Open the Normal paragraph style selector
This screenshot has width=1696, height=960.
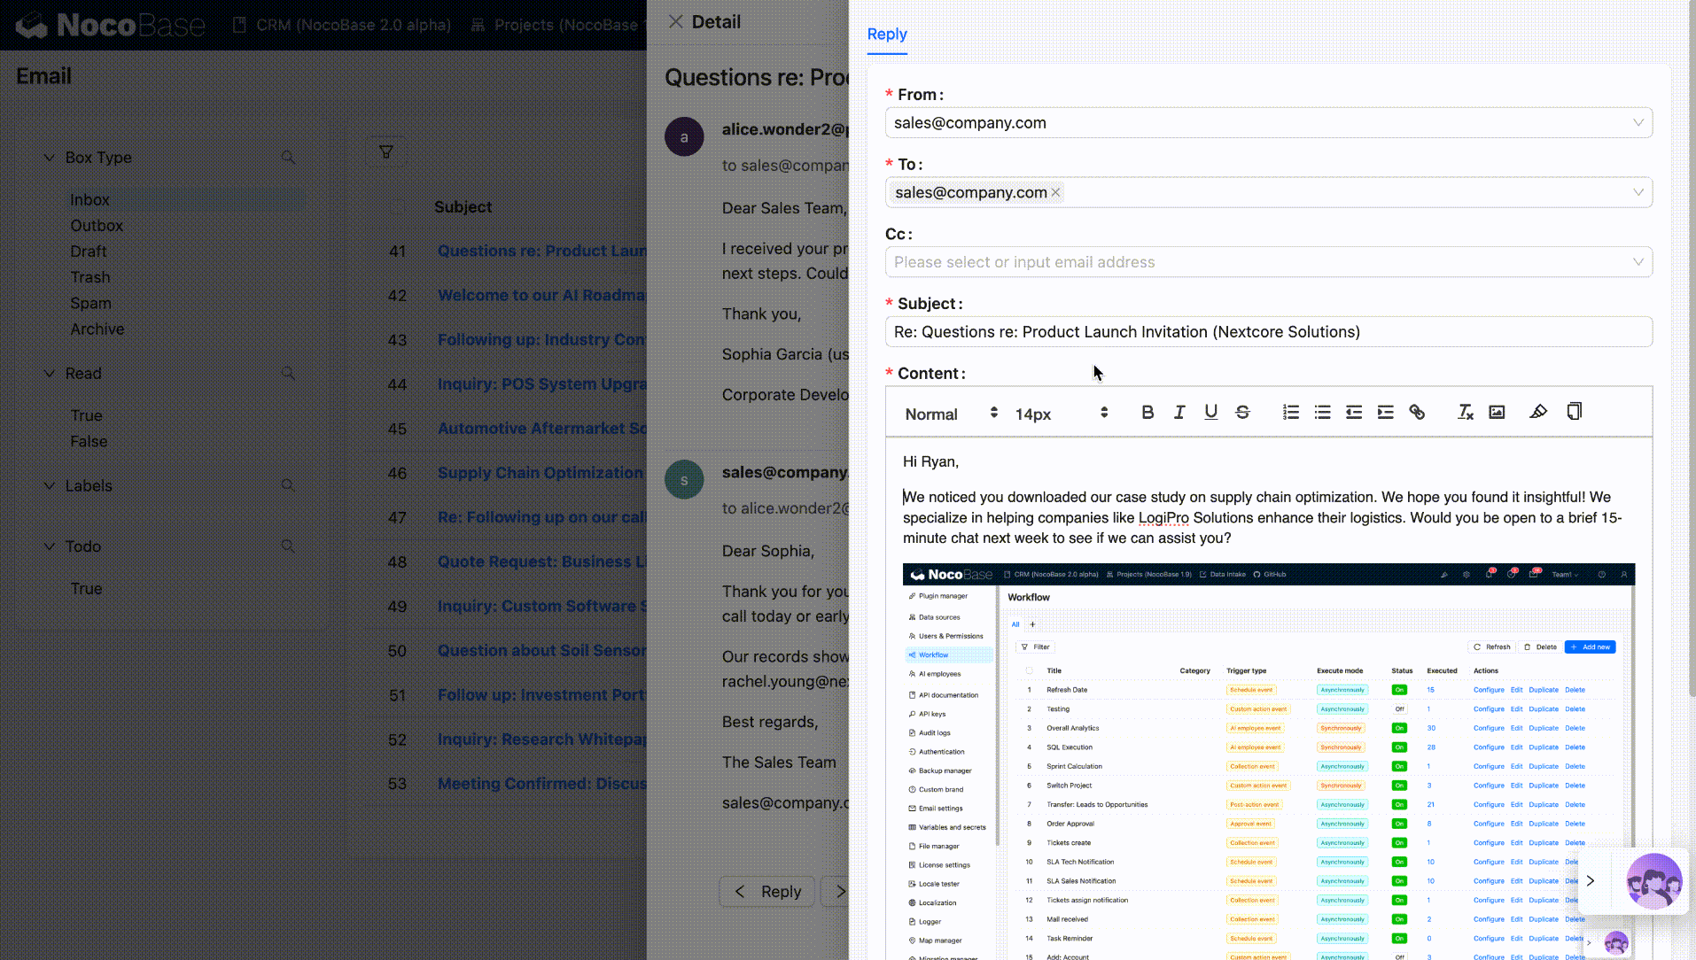coord(950,414)
